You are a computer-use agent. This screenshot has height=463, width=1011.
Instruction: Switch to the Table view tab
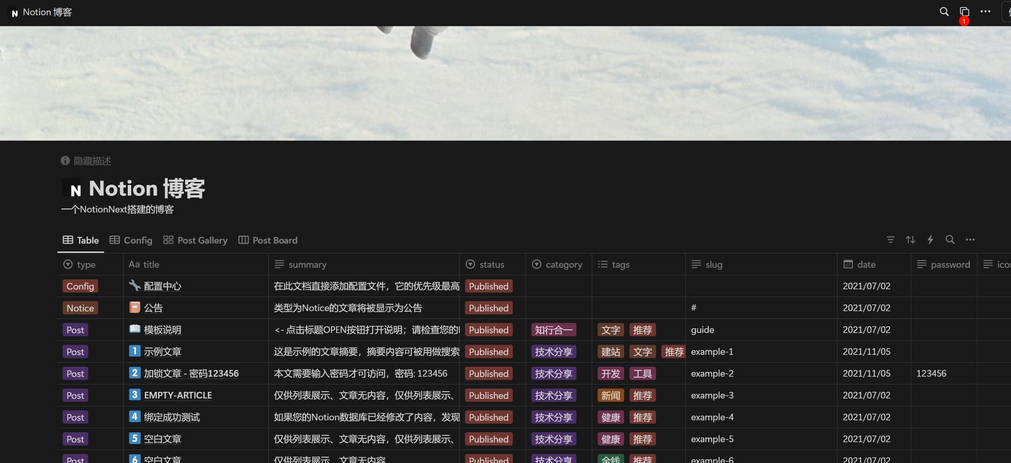[x=81, y=240]
